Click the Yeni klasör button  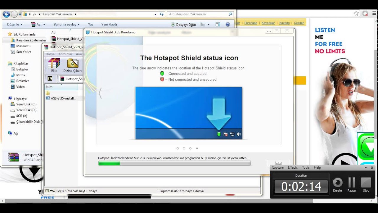point(109,25)
